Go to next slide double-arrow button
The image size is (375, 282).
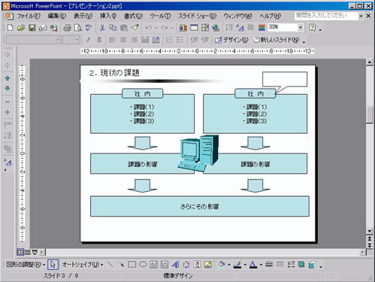[x=370, y=245]
